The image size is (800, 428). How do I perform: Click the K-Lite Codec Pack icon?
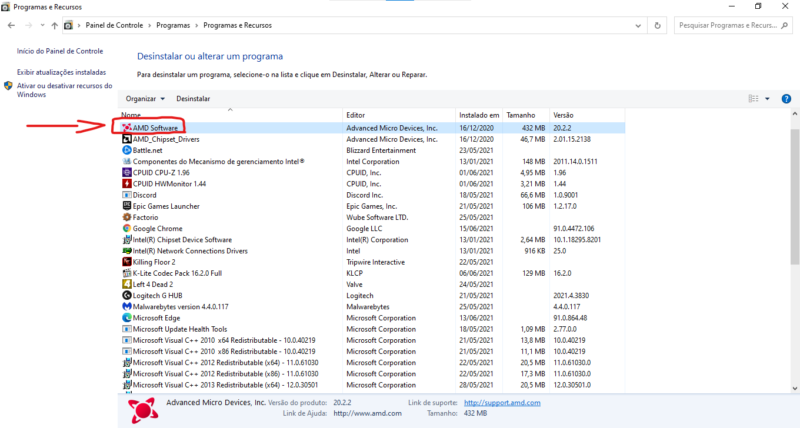[126, 273]
